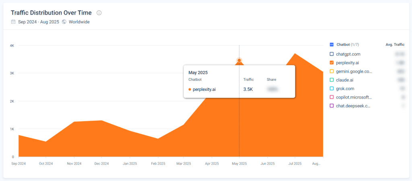
Task: Click the highlighted May 2025 data point
Action: pos(239,60)
